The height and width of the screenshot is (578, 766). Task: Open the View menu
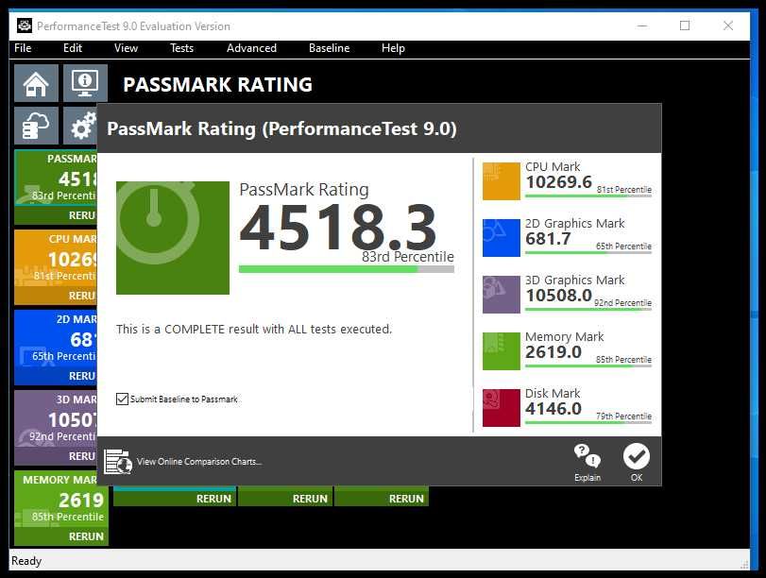coord(126,48)
